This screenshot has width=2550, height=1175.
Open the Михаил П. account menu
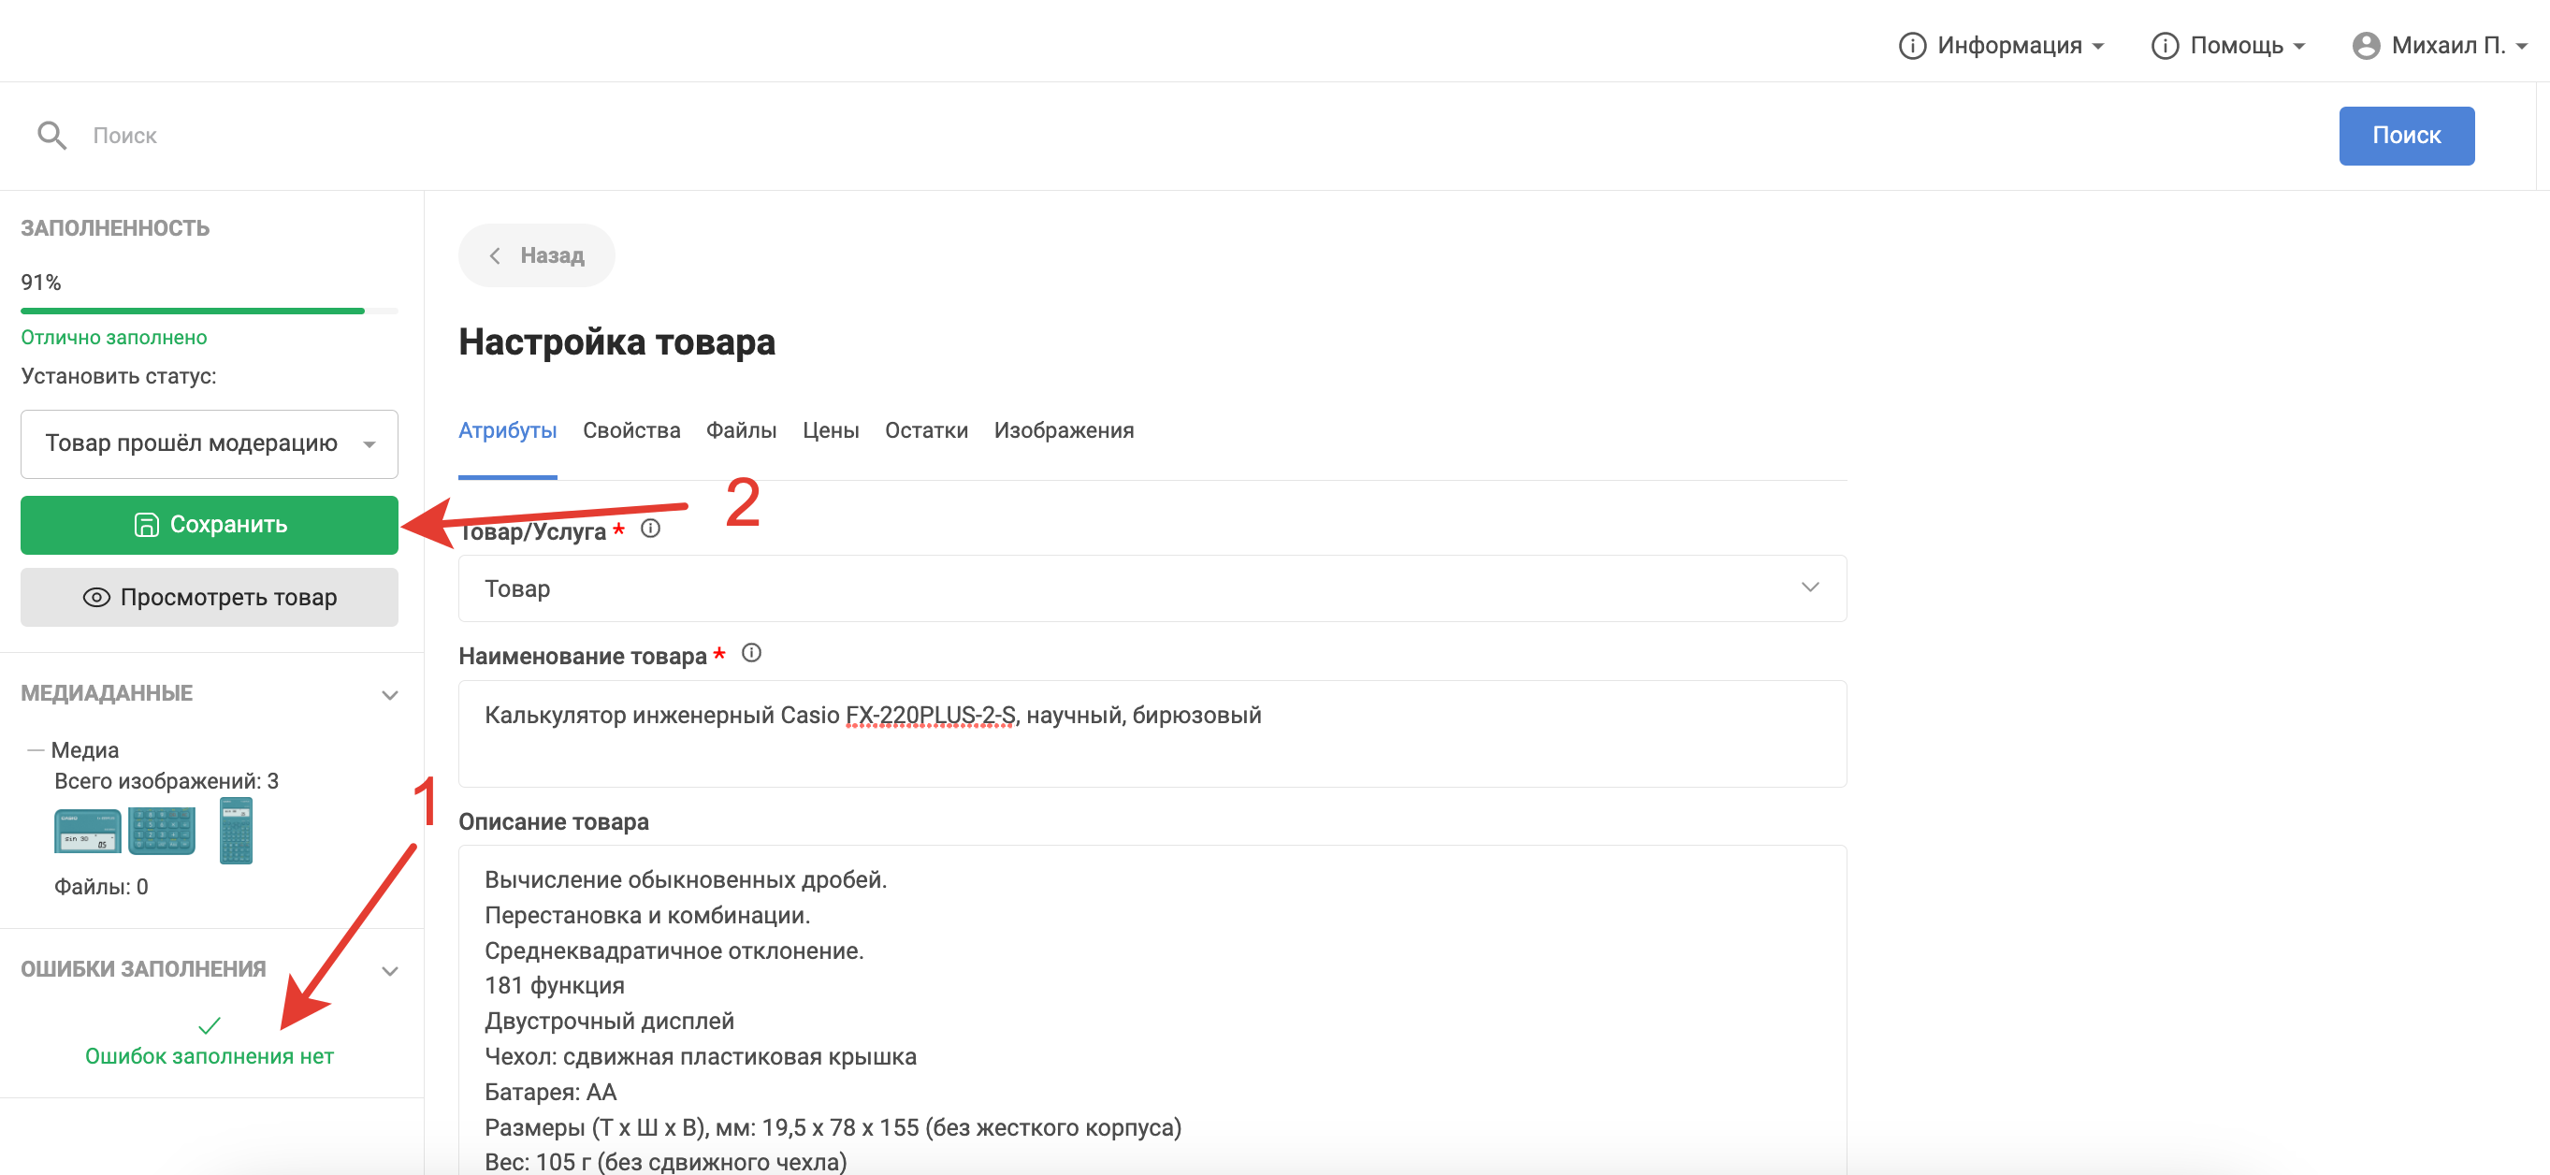2441,46
